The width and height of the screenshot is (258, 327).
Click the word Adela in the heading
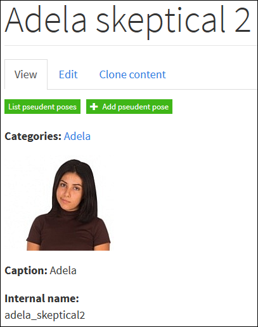tap(46, 20)
